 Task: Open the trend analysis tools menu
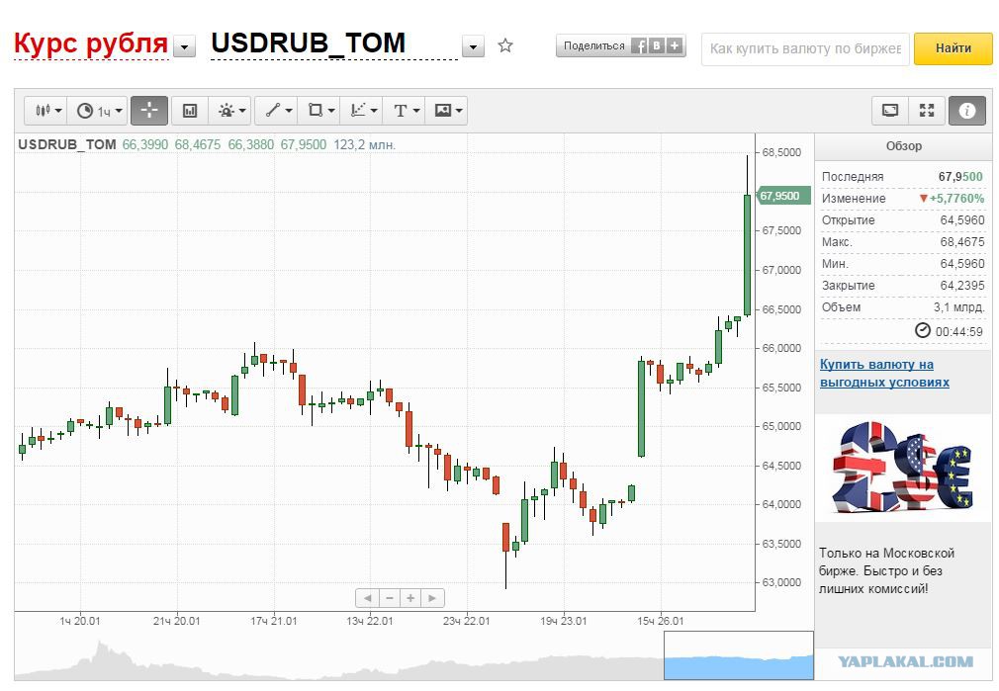pos(363,111)
